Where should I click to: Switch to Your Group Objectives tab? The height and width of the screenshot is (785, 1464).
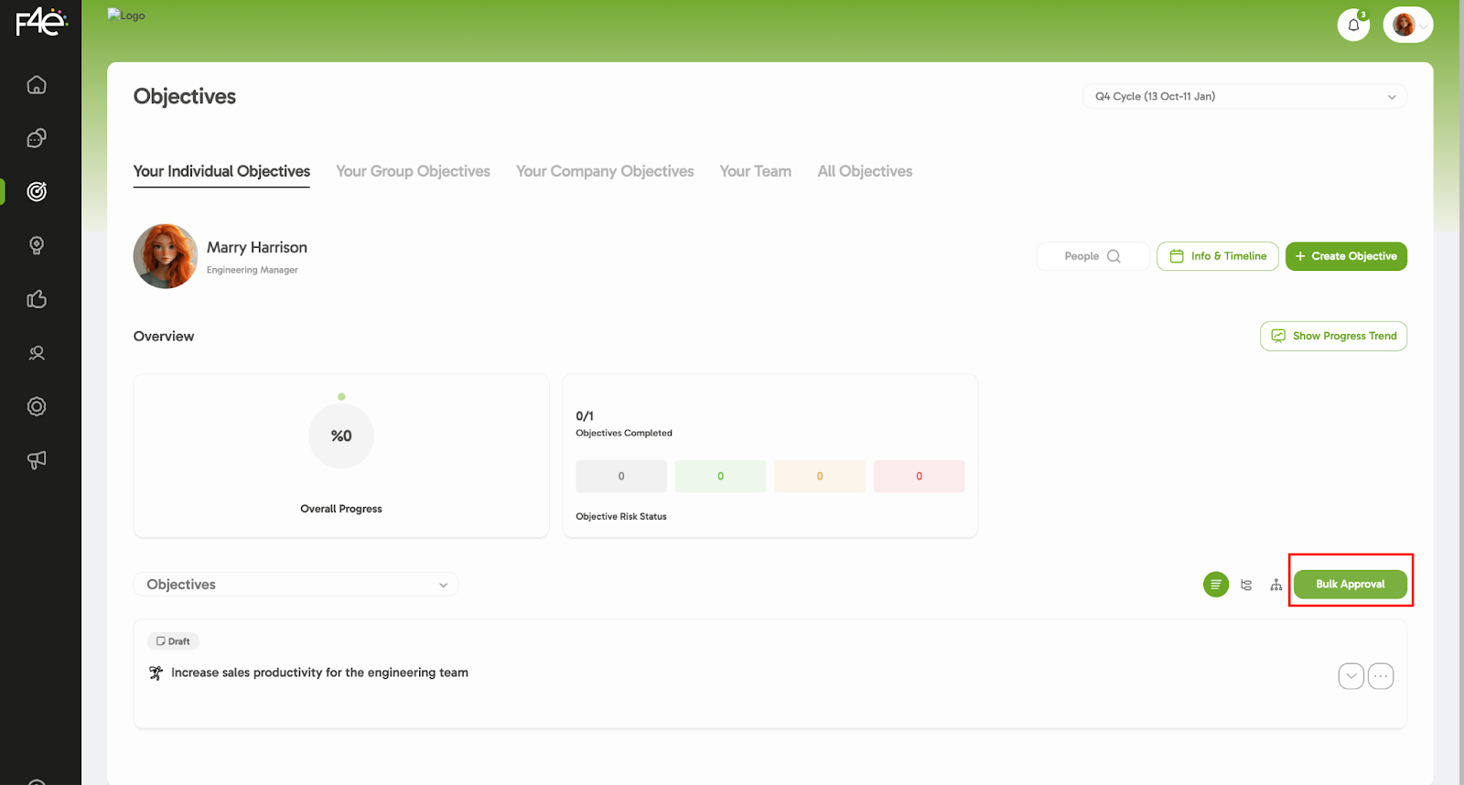click(413, 171)
